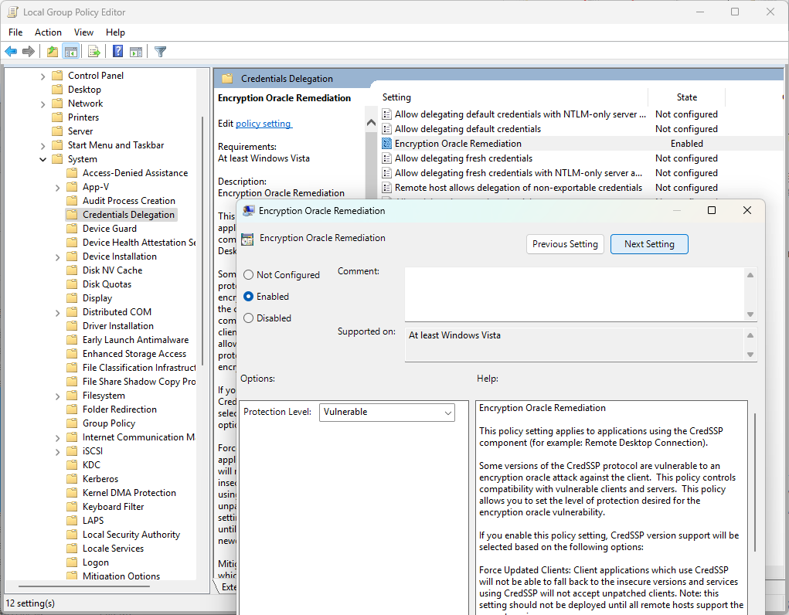The height and width of the screenshot is (615, 789).
Task: Click the Kerberos folder icon
Action: click(72, 478)
